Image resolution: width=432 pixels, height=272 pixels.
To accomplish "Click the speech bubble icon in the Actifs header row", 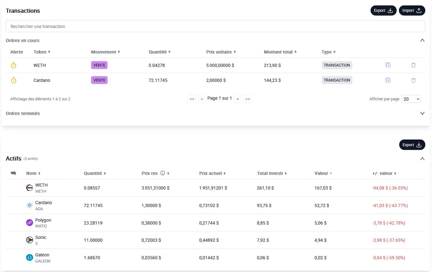I will (13, 173).
